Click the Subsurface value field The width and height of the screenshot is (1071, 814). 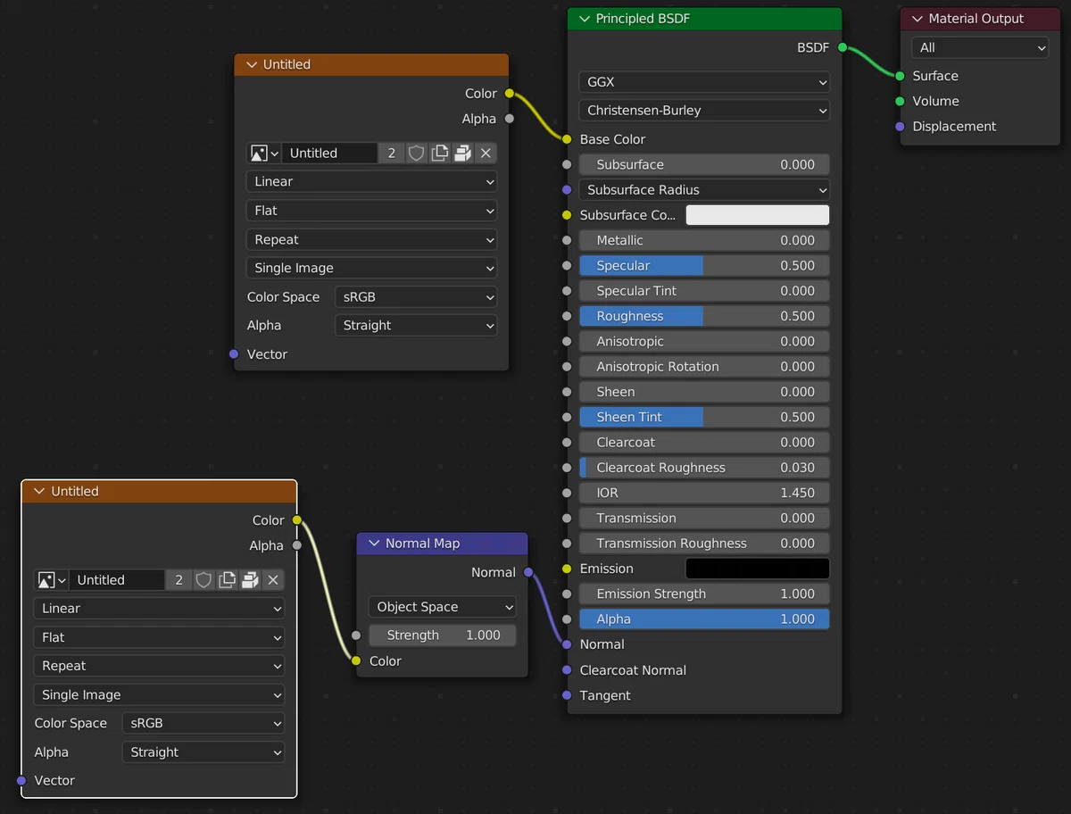704,165
